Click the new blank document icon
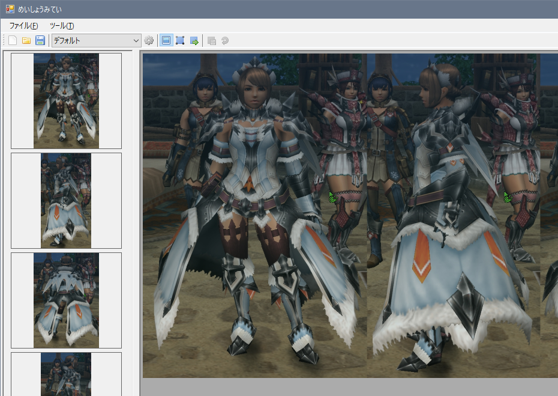558x396 pixels. pos(13,41)
